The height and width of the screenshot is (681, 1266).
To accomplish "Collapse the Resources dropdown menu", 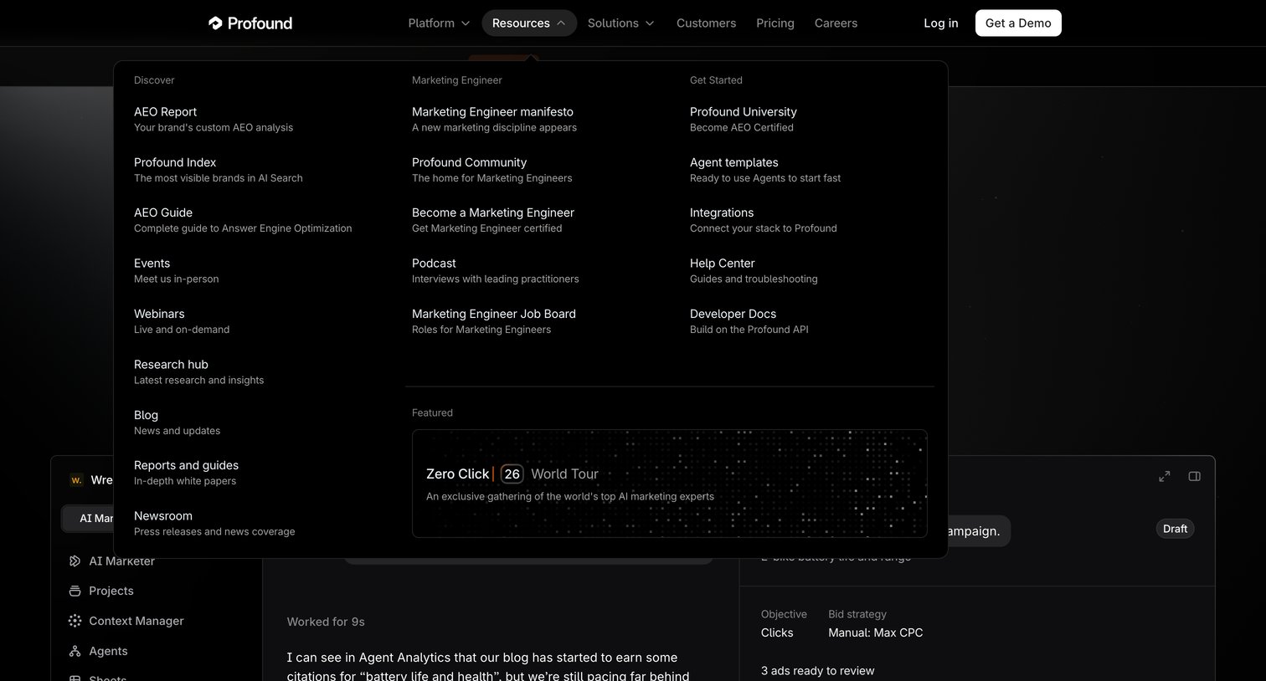I will tap(529, 23).
